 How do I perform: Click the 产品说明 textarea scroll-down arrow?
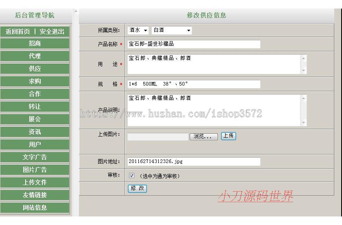tap(304, 123)
